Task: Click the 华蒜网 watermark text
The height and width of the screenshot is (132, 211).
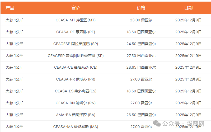Action: pos(196,124)
